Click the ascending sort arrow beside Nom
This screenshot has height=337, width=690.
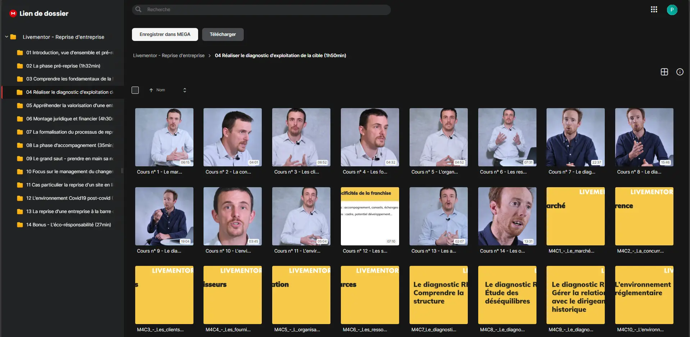coord(151,90)
